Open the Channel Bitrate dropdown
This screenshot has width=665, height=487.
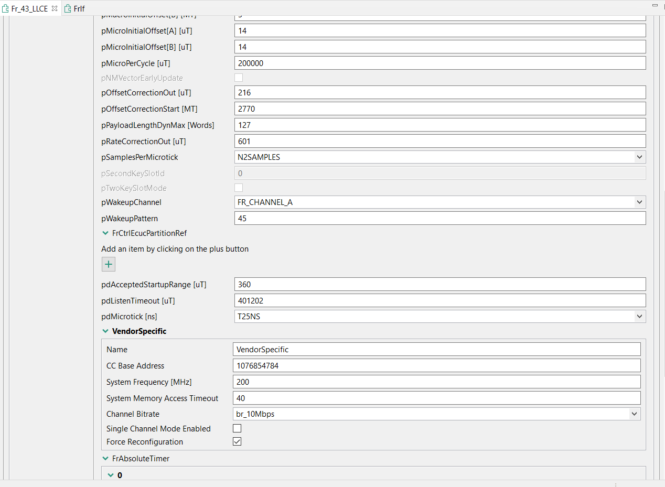click(x=634, y=414)
